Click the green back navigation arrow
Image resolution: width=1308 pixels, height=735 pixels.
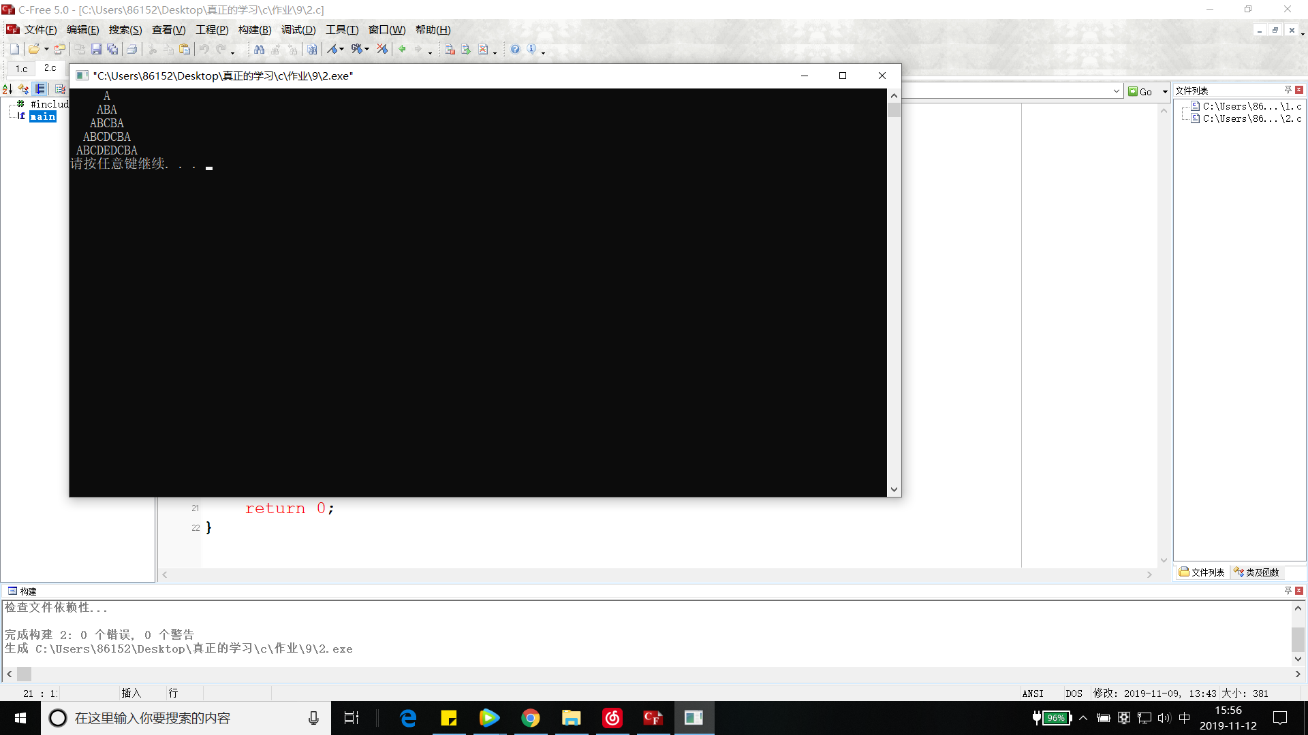[402, 49]
